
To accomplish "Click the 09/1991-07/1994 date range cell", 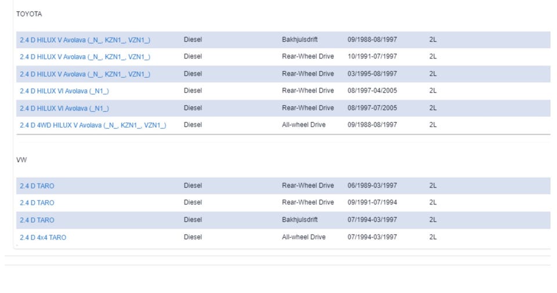I will [372, 202].
